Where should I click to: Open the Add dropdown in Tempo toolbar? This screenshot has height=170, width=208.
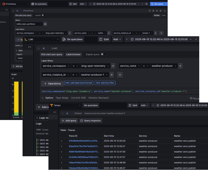144,105
